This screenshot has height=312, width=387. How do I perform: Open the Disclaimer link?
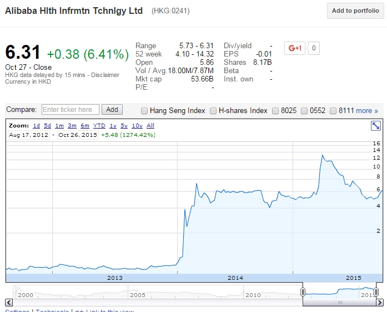tap(105, 75)
